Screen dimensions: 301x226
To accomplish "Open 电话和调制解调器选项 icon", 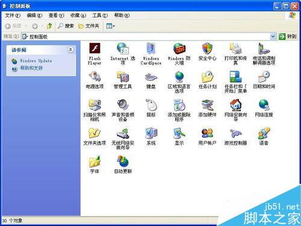I will pyautogui.click(x=264, y=49).
